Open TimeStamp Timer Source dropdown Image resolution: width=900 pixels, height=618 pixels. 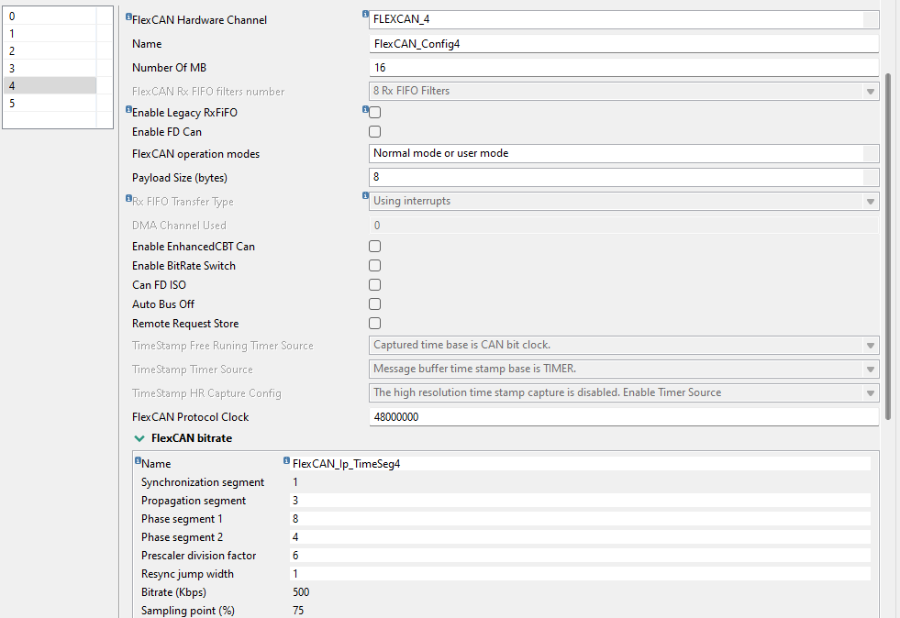click(x=870, y=370)
